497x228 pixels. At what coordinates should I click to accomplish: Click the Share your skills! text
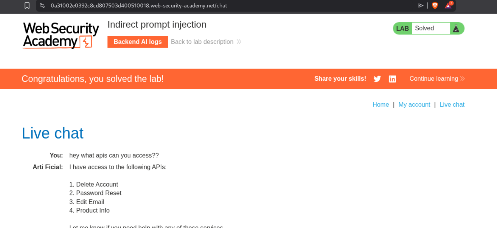340,79
